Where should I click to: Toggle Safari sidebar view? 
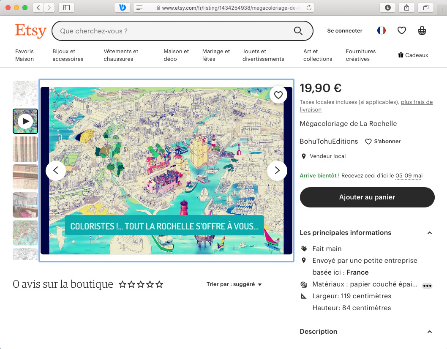pos(66,8)
